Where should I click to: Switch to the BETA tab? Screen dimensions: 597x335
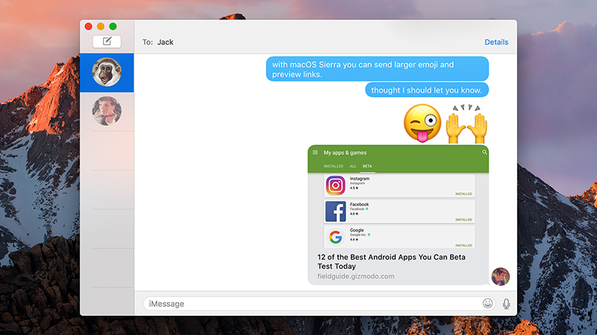click(x=367, y=166)
